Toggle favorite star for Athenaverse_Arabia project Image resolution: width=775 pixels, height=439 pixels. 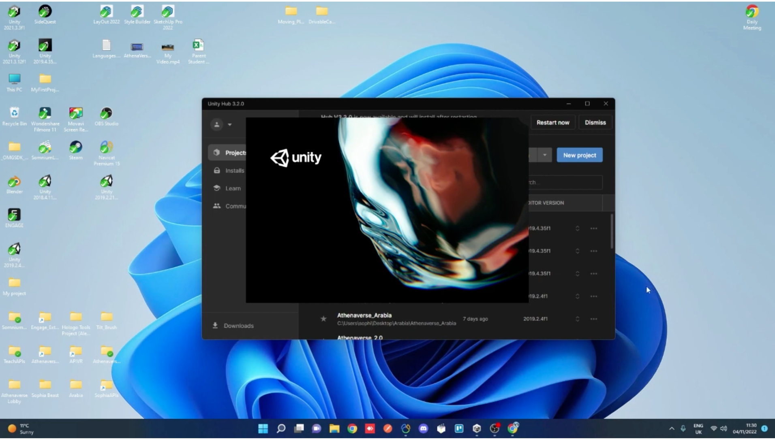[323, 319]
